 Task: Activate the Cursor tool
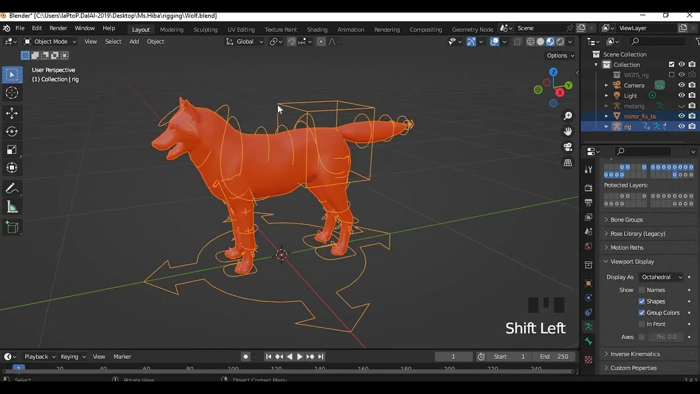coord(11,93)
